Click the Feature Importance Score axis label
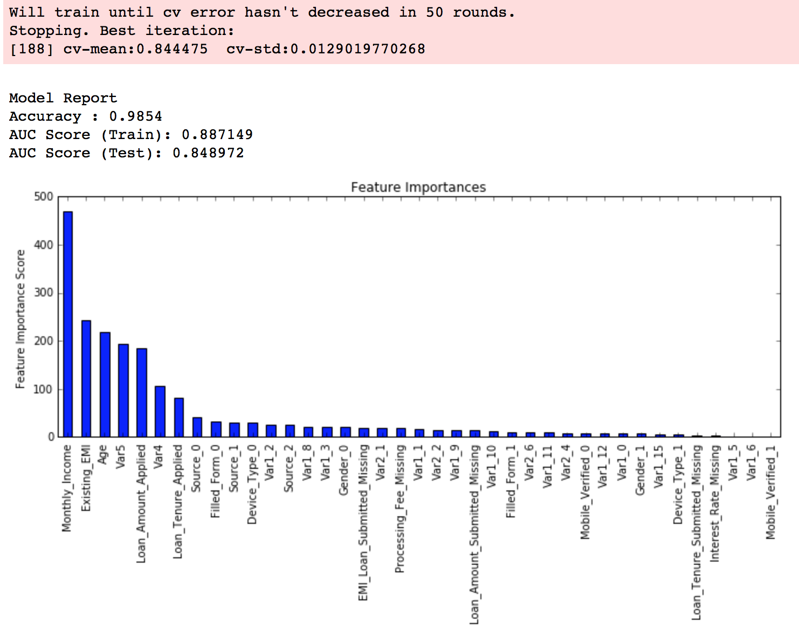Image resolution: width=799 pixels, height=637 pixels. 20,319
